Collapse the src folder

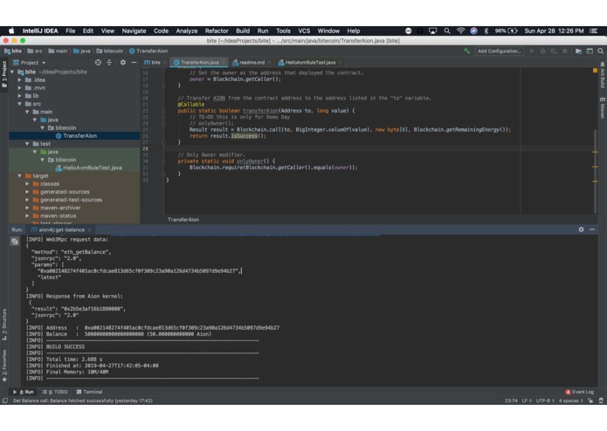coord(20,104)
